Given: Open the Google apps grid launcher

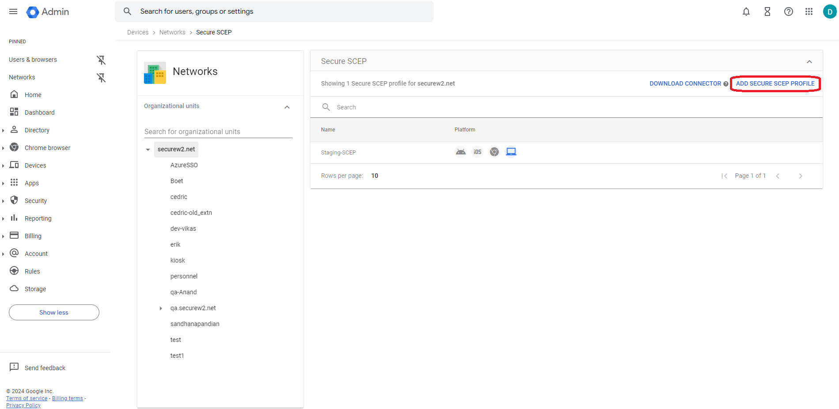Looking at the screenshot, I should click(809, 12).
